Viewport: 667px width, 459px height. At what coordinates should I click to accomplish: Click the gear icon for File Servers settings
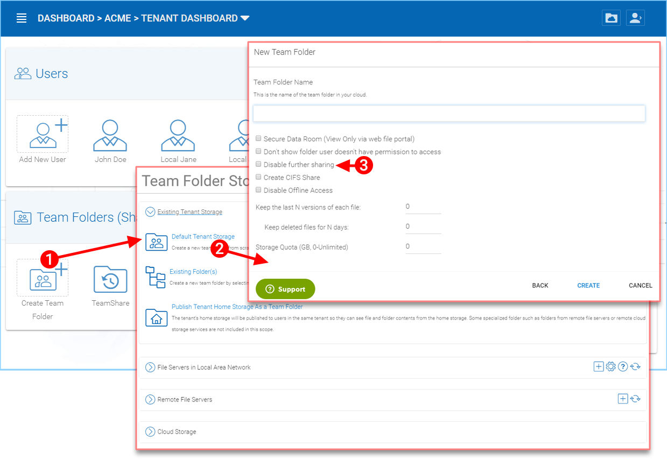pyautogui.click(x=610, y=366)
